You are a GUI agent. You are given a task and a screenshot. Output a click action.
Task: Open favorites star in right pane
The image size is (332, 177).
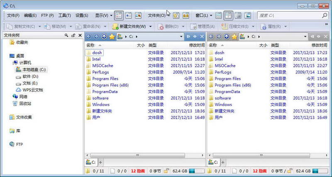pyautogui.click(x=234, y=37)
